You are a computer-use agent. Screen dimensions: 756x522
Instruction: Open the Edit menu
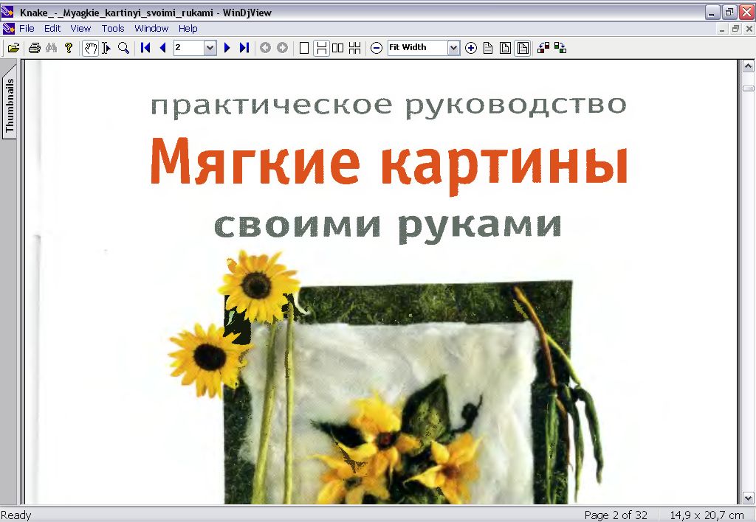click(x=52, y=29)
